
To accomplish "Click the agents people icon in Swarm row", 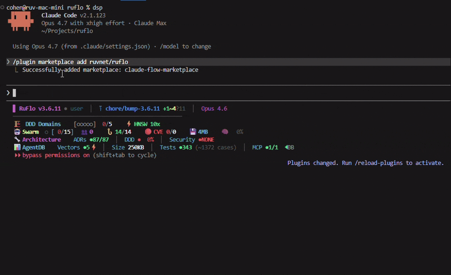I will click(84, 132).
